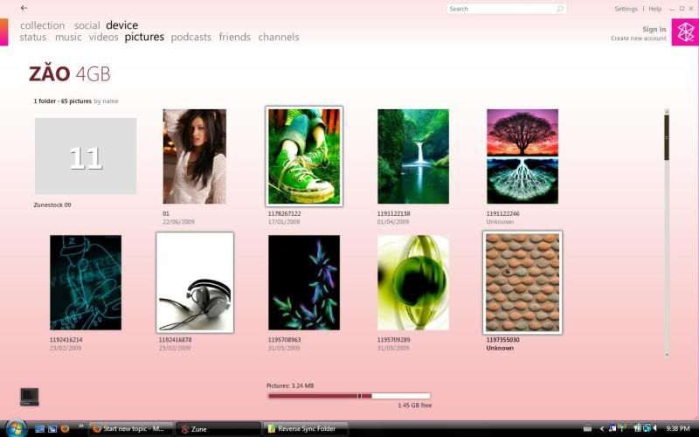Viewport: 699px width, 437px height.
Task: Select the neon leaves picture 1195708963
Action: tap(304, 282)
